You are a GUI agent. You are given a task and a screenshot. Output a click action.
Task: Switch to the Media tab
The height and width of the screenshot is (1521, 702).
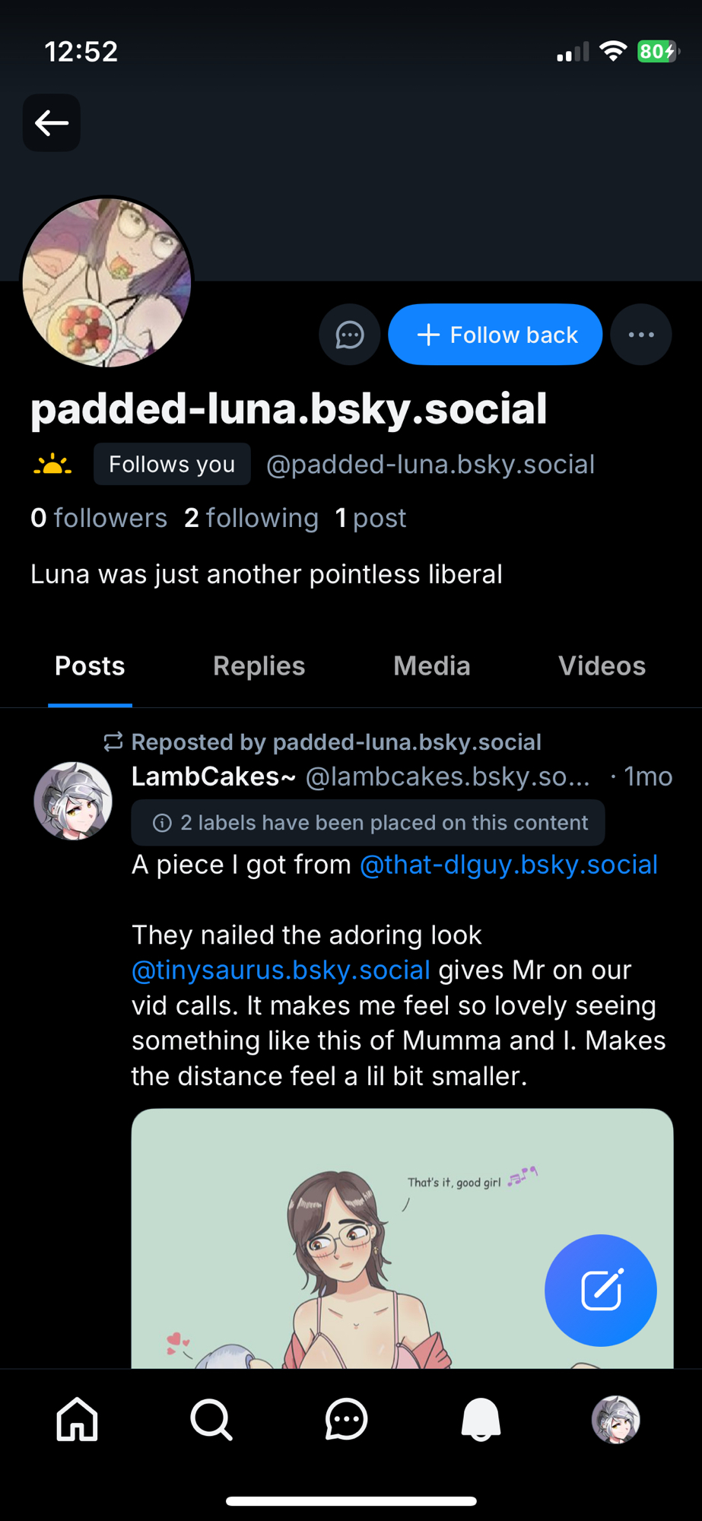point(431,666)
